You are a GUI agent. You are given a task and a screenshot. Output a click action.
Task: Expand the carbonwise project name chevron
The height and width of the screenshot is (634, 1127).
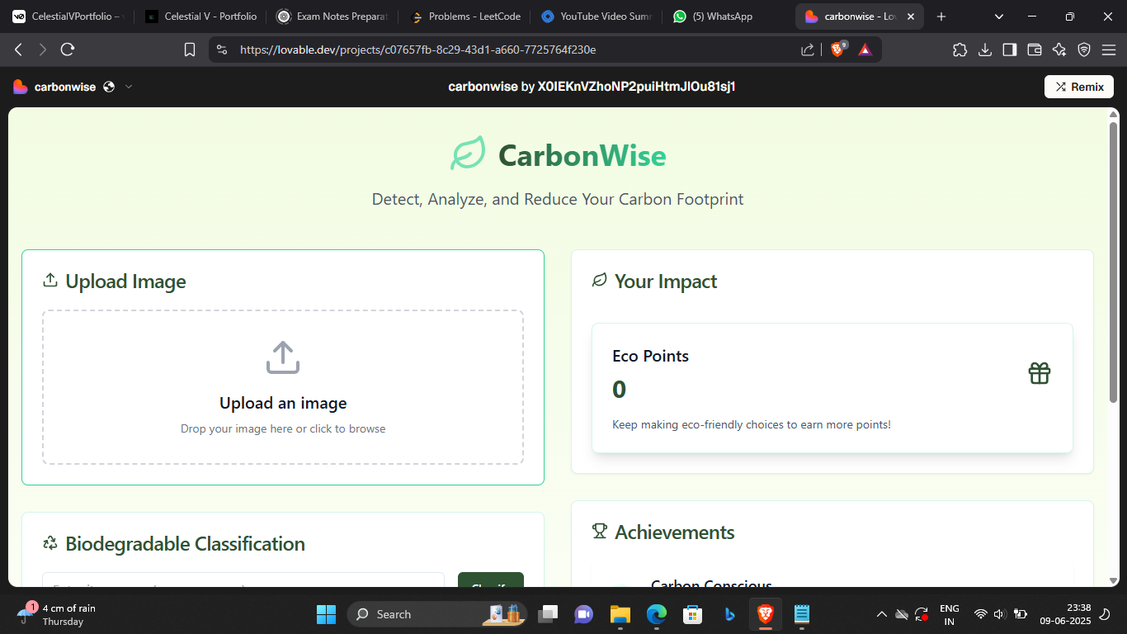tap(129, 86)
